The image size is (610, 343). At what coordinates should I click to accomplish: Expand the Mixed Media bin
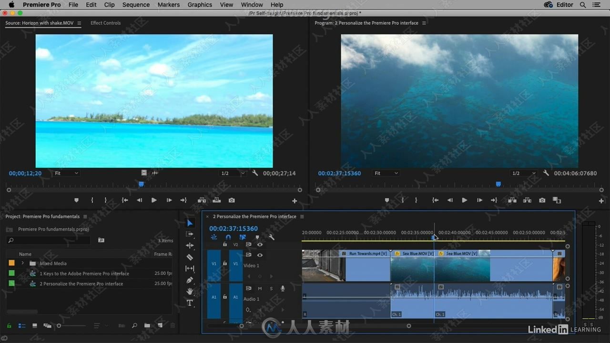(x=22, y=263)
